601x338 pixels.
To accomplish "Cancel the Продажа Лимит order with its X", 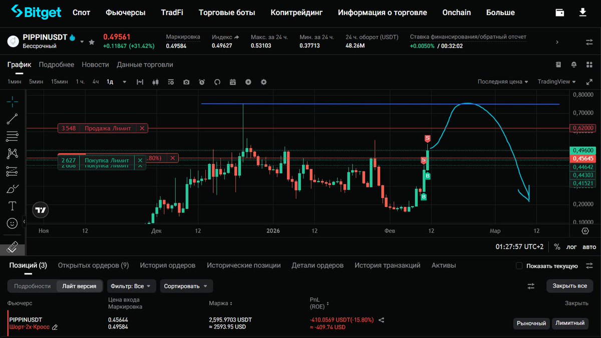I will point(142,128).
